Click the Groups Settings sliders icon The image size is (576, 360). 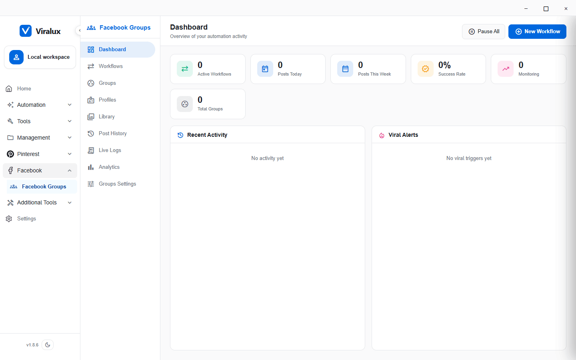[x=91, y=184]
